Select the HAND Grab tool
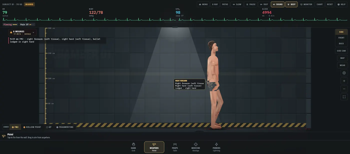Viewport: 350px width, 154px height. pos(133,147)
